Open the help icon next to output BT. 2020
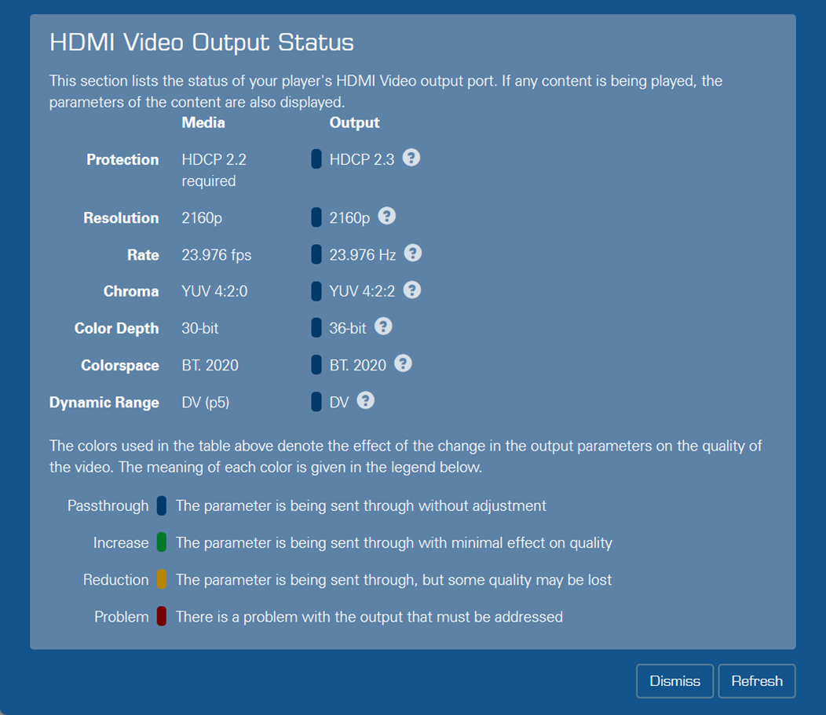The height and width of the screenshot is (715, 826). point(403,364)
